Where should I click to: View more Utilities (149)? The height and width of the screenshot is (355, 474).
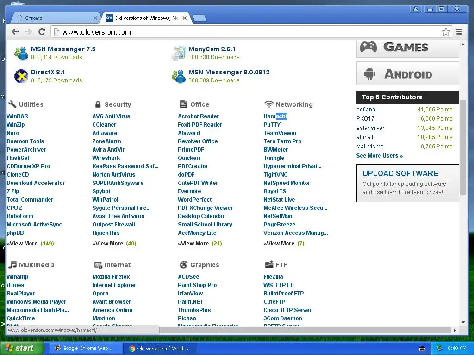coord(31,243)
